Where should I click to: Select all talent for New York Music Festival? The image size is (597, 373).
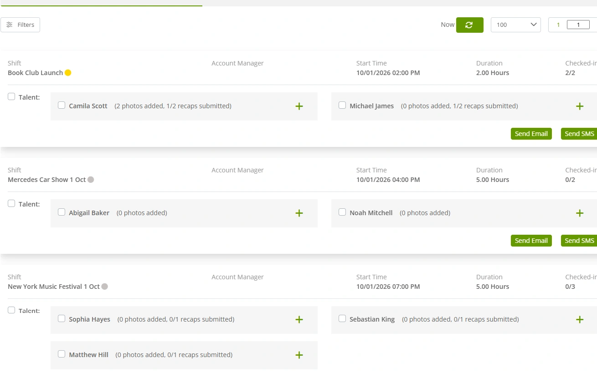11,310
